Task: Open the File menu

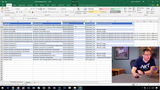Action: pos(3,5)
